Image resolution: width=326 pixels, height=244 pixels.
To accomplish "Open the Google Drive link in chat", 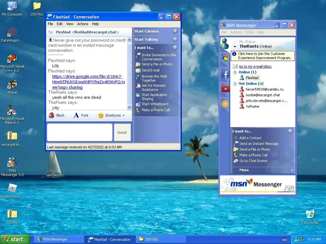I will pos(89,82).
